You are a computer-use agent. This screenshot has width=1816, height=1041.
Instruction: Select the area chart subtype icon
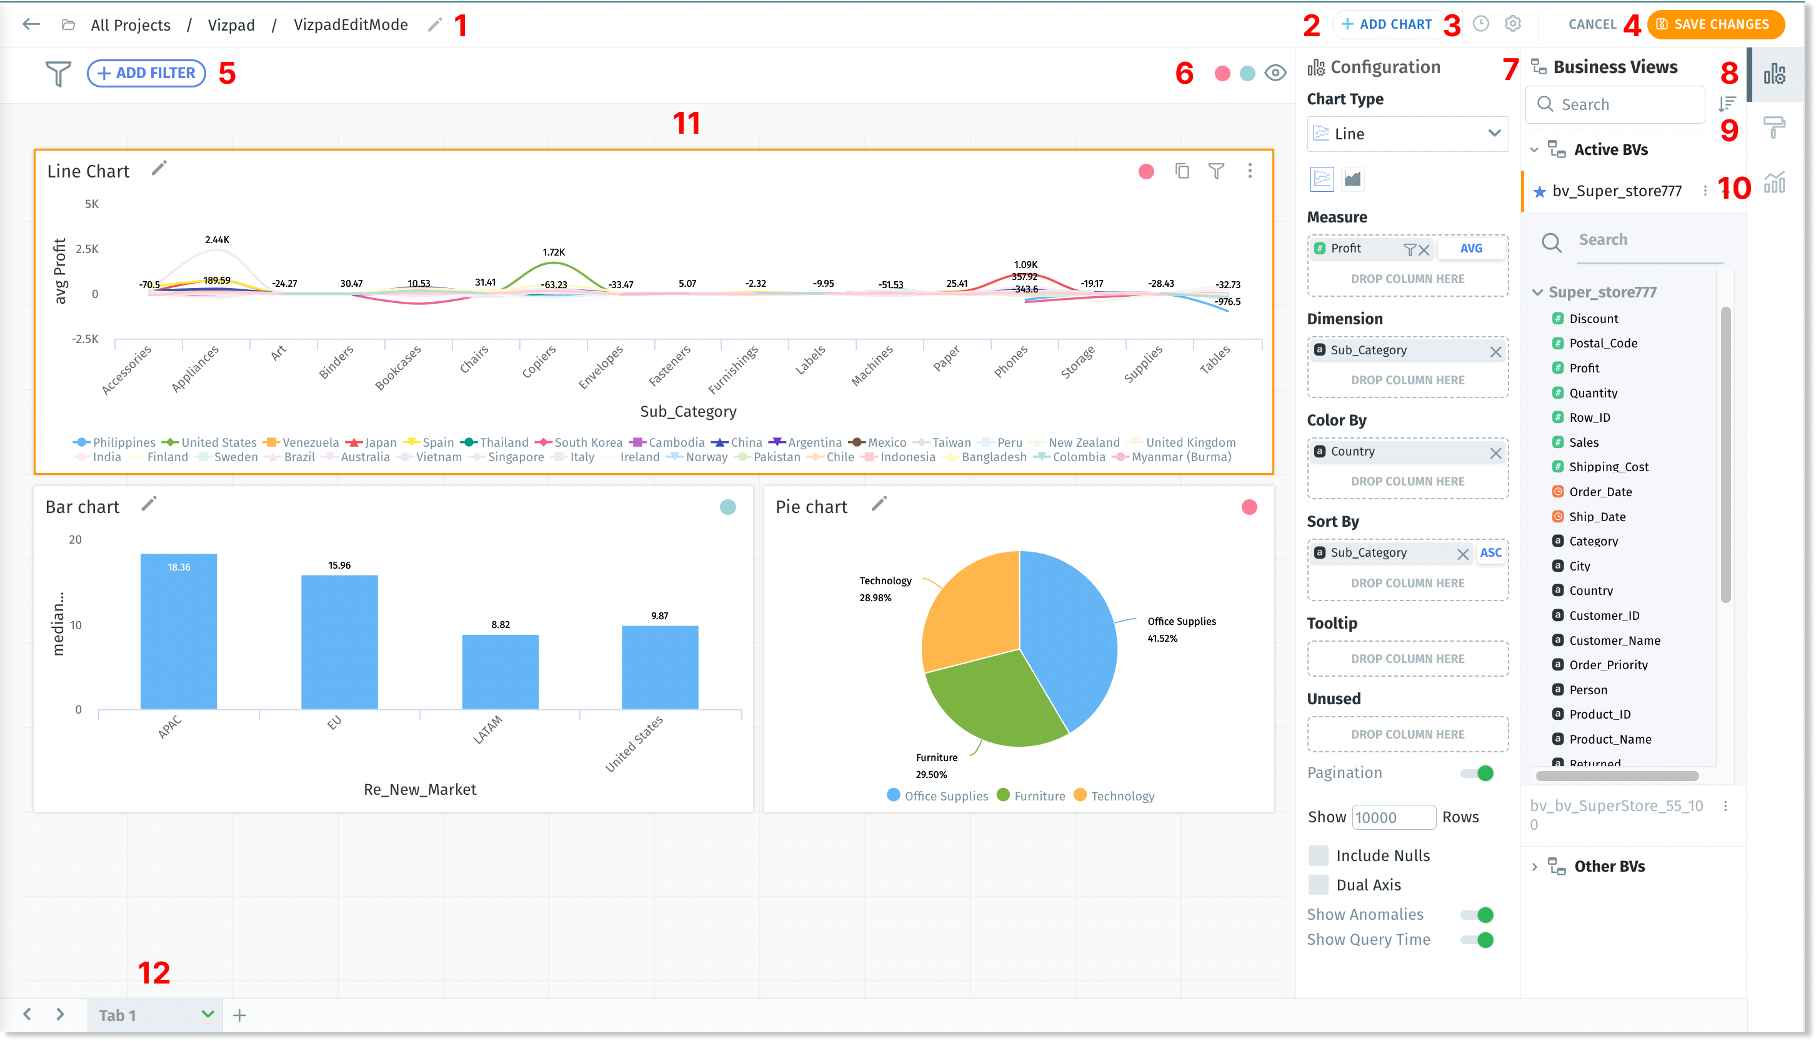click(x=1352, y=179)
